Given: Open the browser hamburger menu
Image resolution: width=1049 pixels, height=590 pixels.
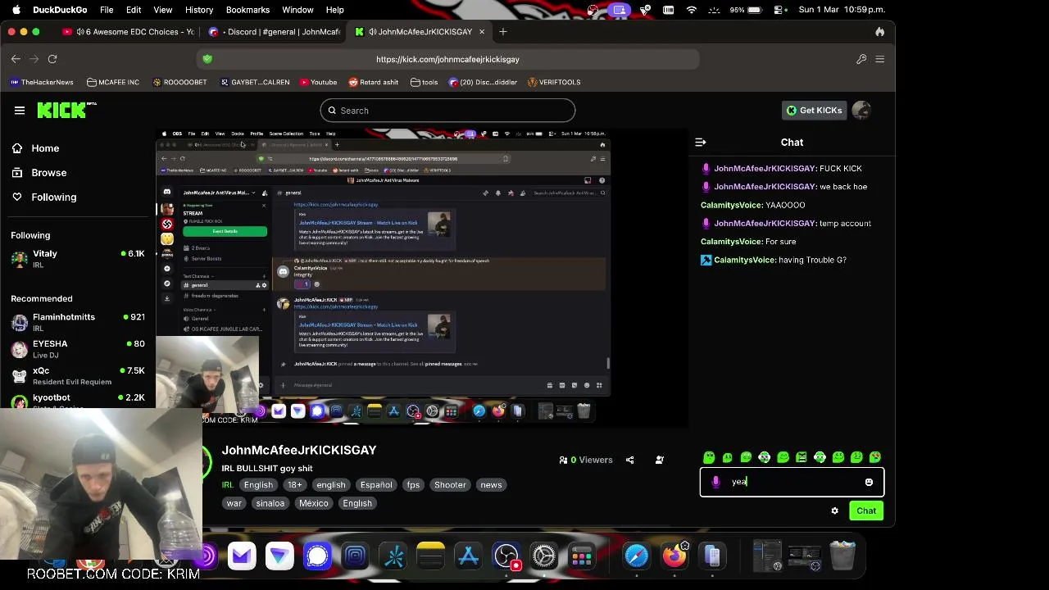Looking at the screenshot, I should tap(880, 59).
